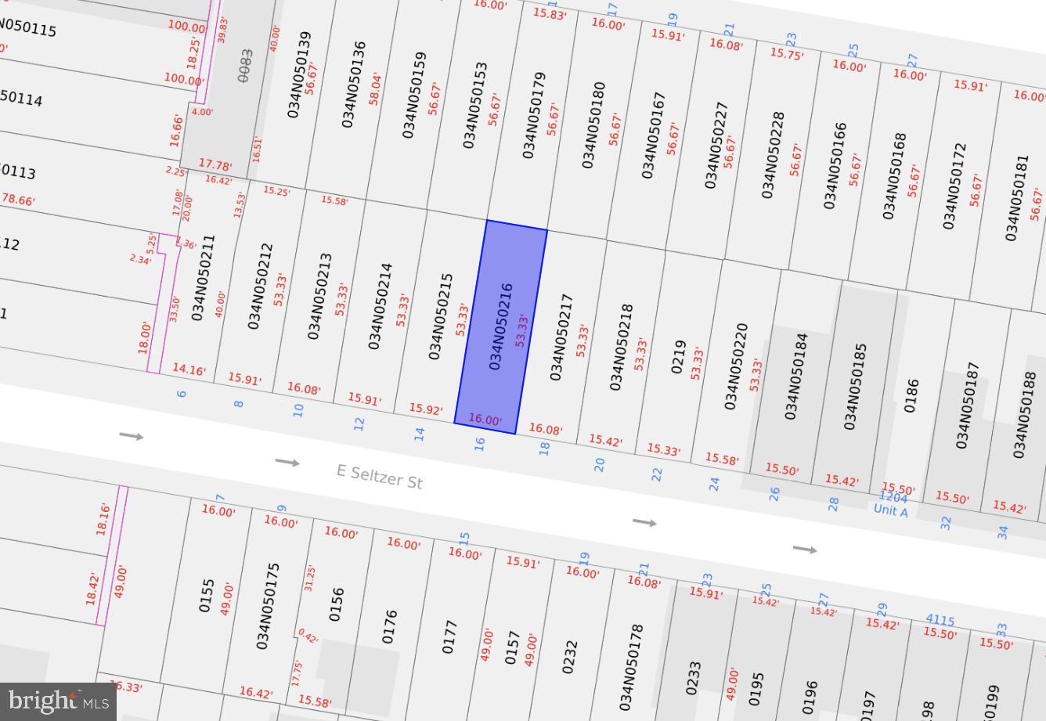Viewport: 1046px width, 721px height.
Task: Click the E Seltzer St street label
Action: 380,476
